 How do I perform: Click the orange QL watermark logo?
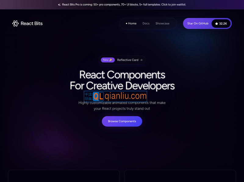[98, 96]
